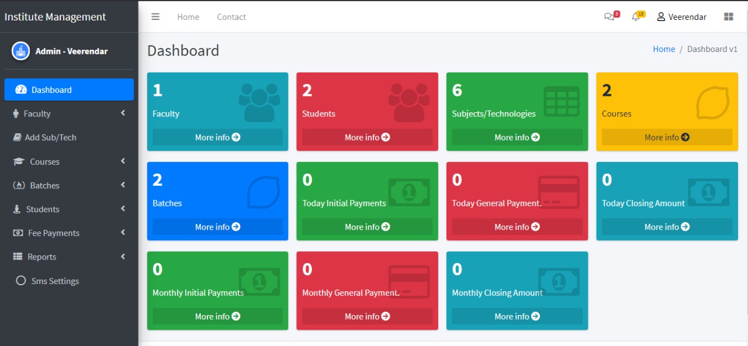This screenshot has height=346, width=748.
Task: Click the people icon on Faculty card
Action: click(x=259, y=102)
